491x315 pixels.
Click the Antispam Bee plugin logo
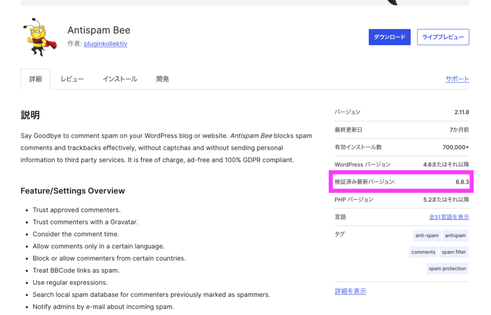[x=40, y=37]
